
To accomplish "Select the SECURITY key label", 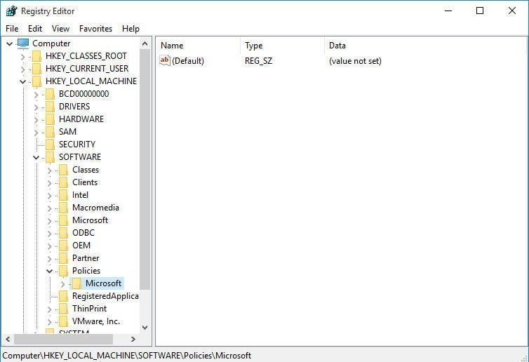I will [x=77, y=145].
